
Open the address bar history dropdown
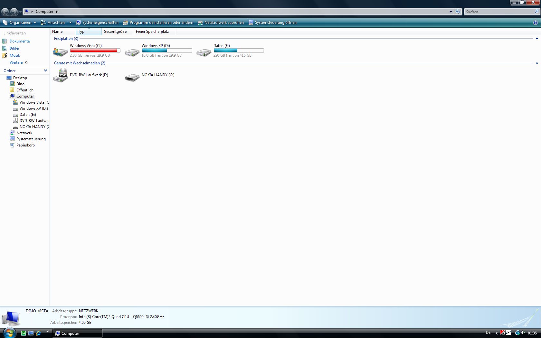click(x=451, y=12)
